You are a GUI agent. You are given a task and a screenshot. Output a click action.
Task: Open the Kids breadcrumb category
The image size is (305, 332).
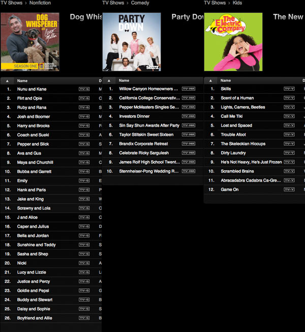coord(238,3)
